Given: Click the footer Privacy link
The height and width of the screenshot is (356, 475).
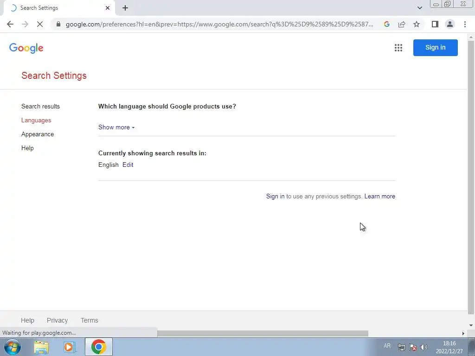Looking at the screenshot, I should click(57, 320).
